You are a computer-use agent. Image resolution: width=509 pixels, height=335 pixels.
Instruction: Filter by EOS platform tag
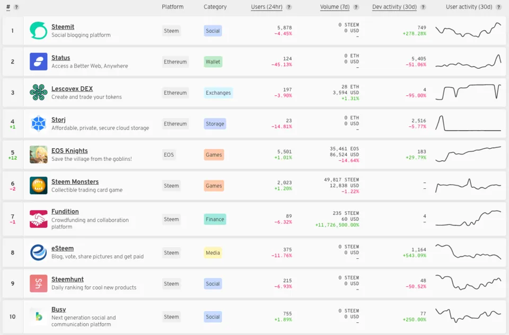point(169,155)
